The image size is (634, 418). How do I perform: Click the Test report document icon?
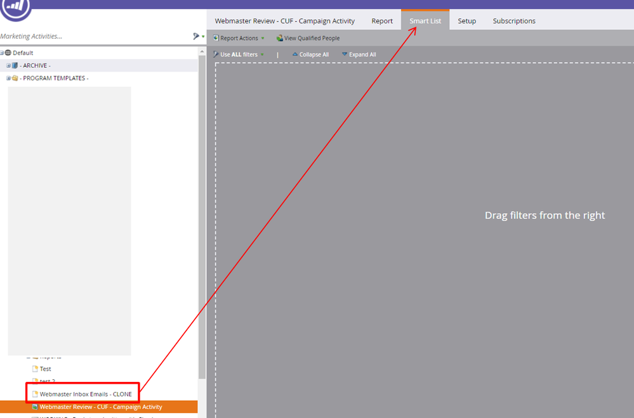pos(35,369)
